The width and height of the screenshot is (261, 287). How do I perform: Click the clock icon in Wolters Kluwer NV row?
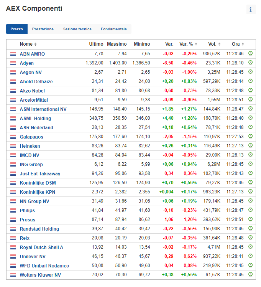click(251, 274)
